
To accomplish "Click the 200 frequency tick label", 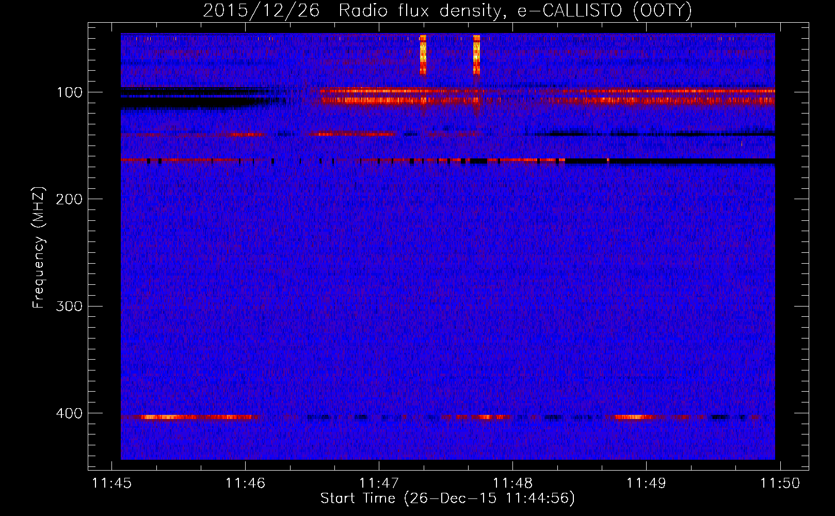I will [69, 199].
